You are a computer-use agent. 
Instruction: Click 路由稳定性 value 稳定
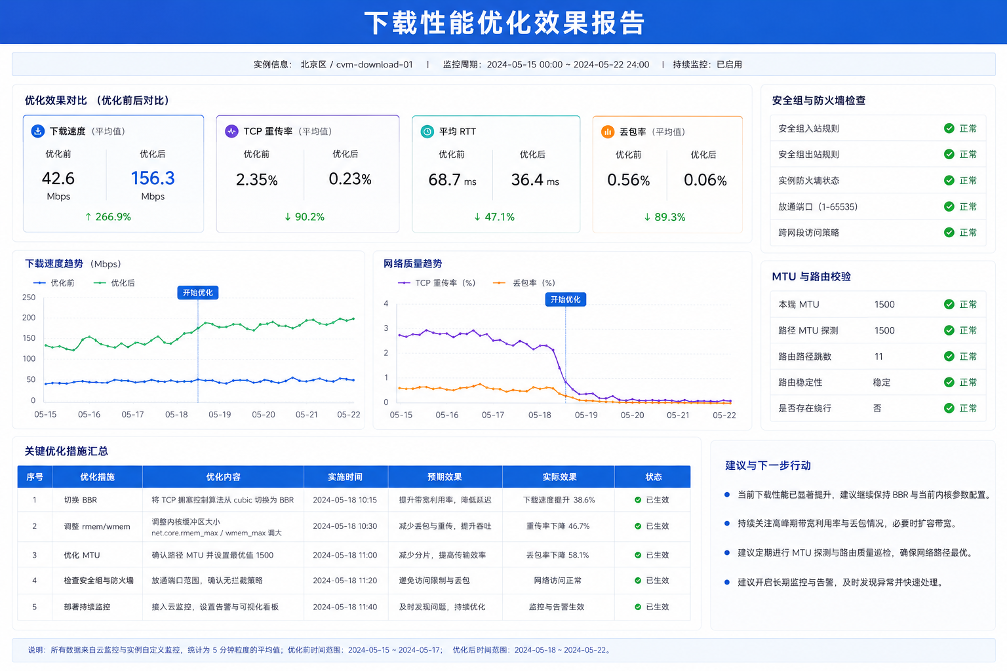tap(882, 382)
